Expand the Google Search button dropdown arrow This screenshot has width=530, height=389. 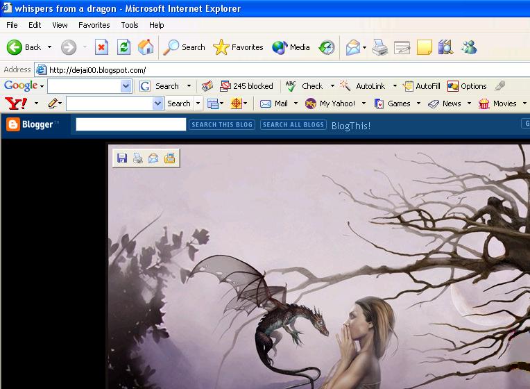coord(189,86)
